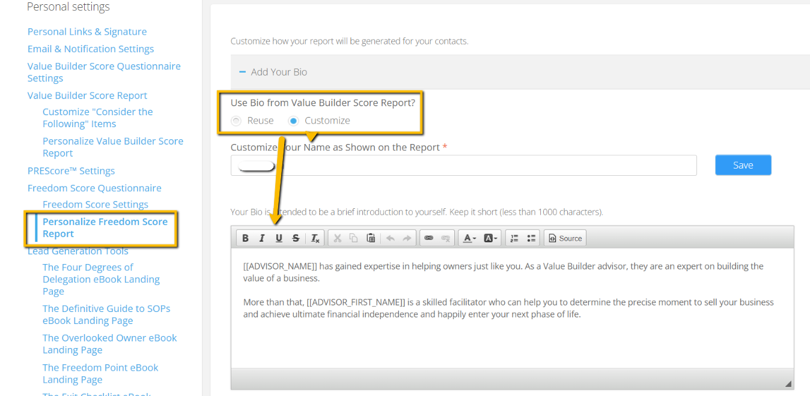Click the Paste clipboard icon
The image size is (810, 396).
pos(371,238)
